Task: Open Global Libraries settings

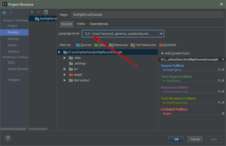Action: (18, 69)
